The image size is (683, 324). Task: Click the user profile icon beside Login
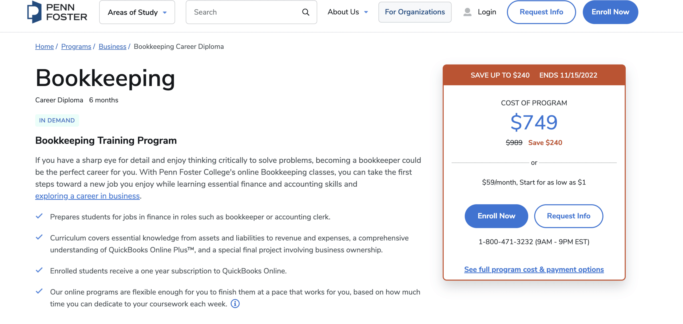click(467, 12)
